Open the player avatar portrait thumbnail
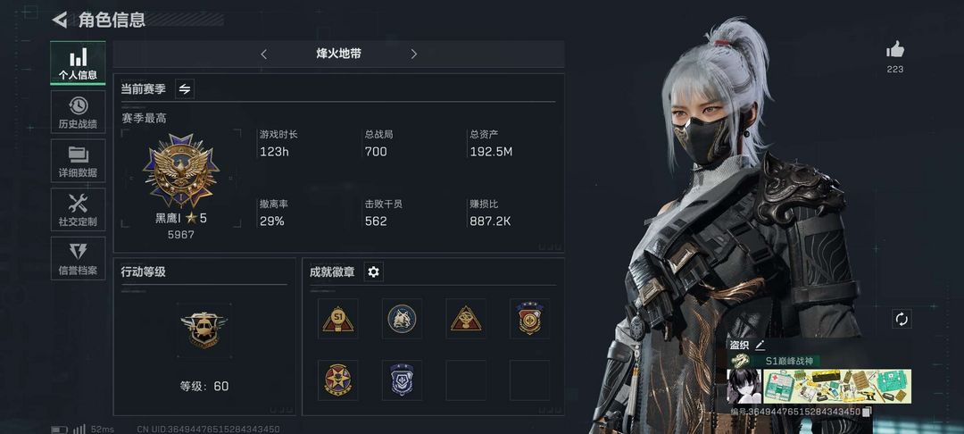This screenshot has width=964, height=434. (744, 386)
